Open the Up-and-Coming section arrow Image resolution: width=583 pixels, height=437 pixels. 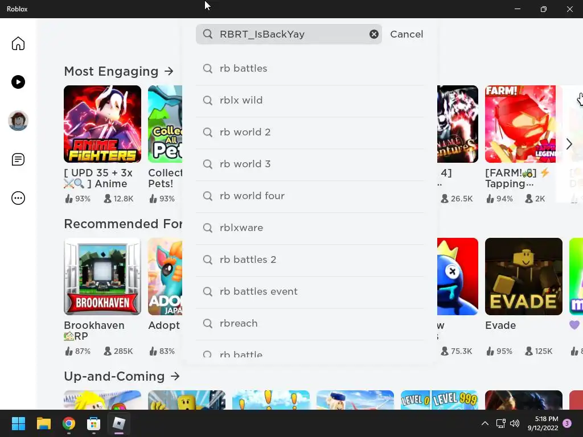(175, 376)
